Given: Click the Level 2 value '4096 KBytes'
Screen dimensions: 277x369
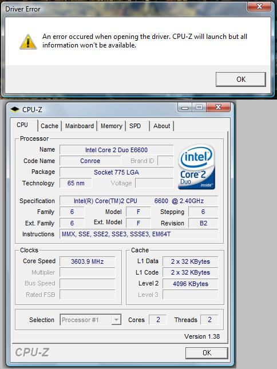Looking at the screenshot, I should tap(191, 284).
